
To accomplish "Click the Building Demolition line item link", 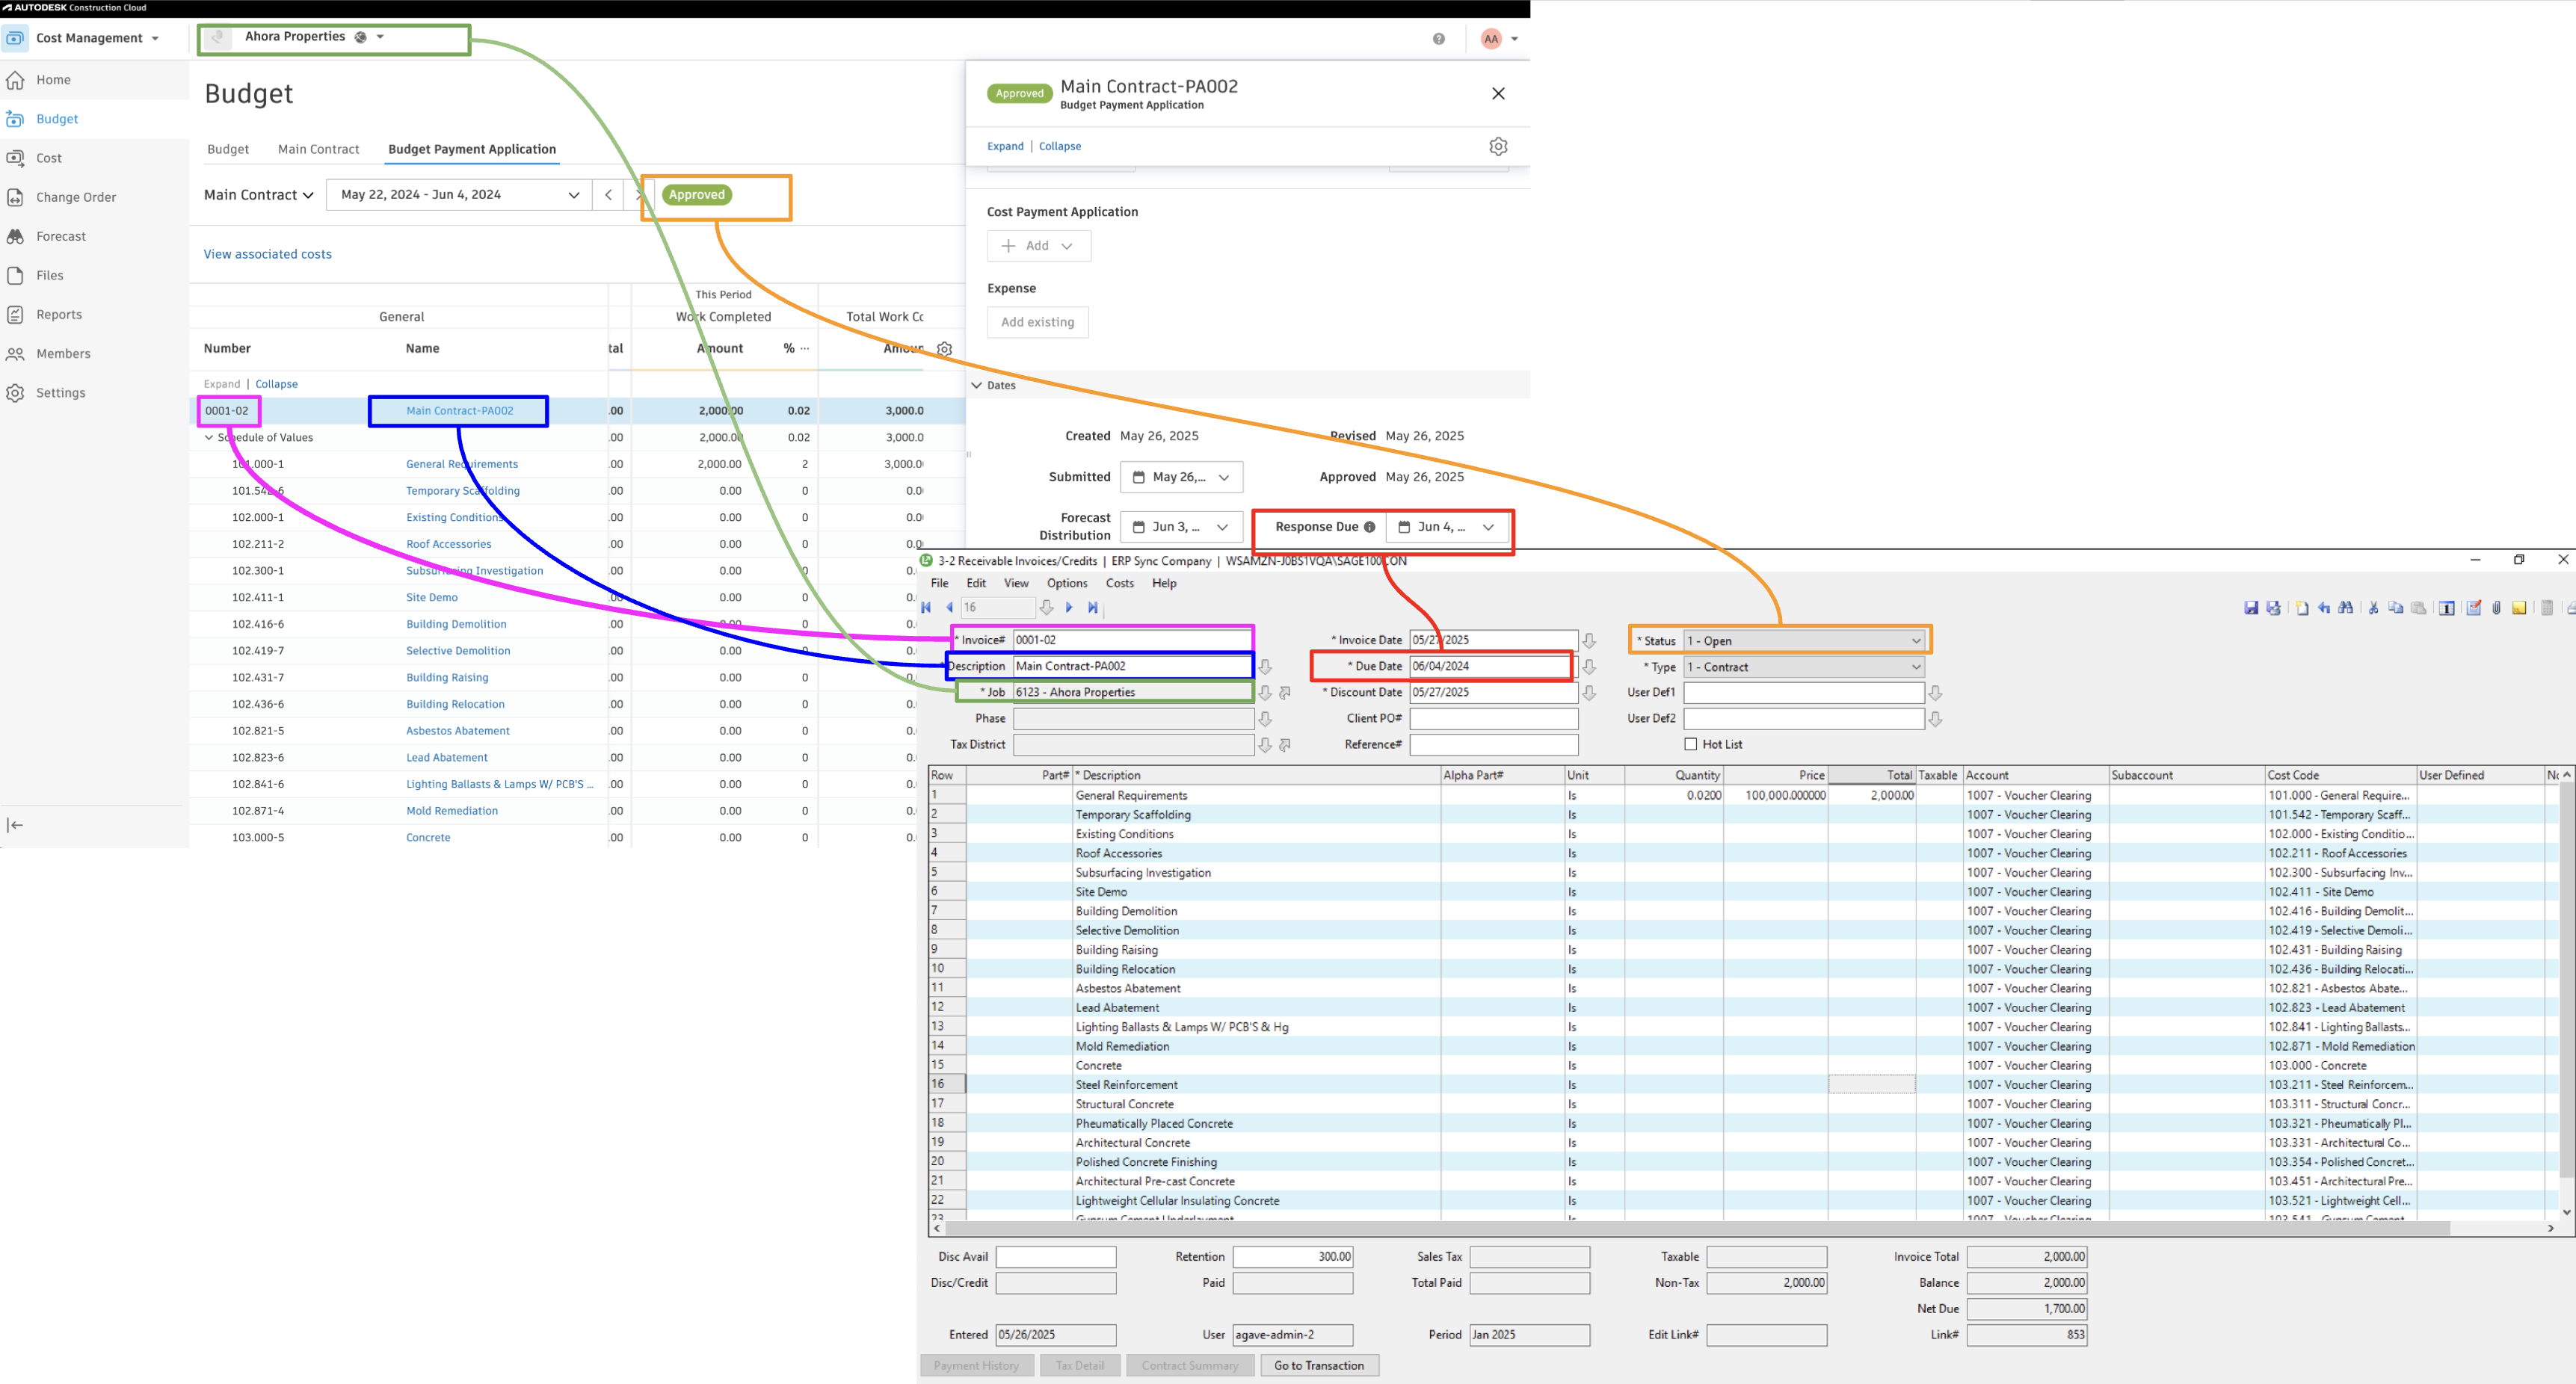I will 456,624.
